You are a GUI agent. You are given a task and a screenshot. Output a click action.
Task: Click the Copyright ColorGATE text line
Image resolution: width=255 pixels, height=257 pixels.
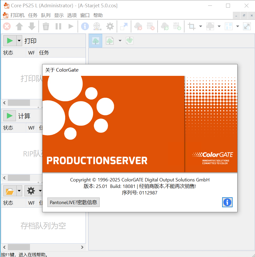pos(140,180)
